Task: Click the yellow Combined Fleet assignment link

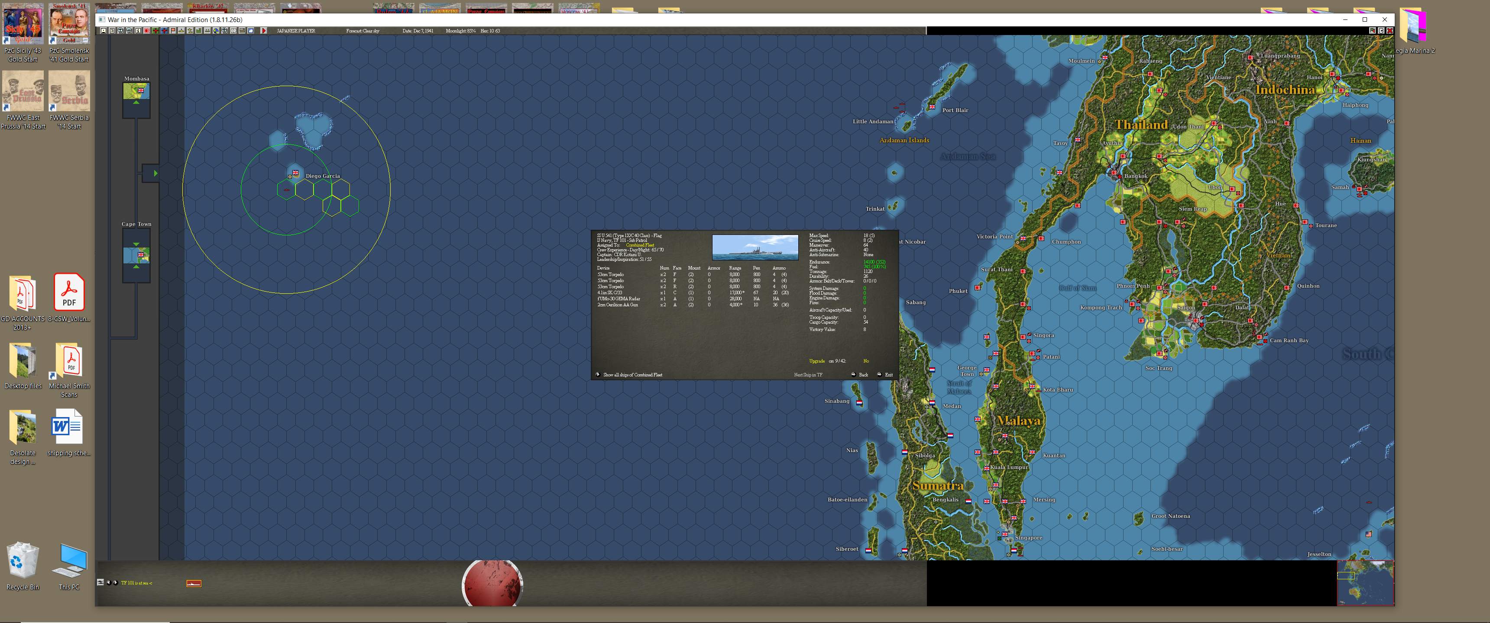Action: [640, 245]
